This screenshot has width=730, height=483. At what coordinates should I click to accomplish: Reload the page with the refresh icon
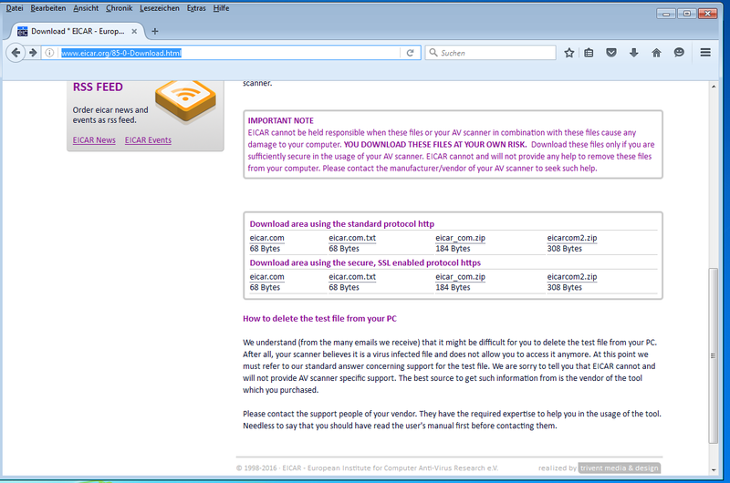click(411, 53)
